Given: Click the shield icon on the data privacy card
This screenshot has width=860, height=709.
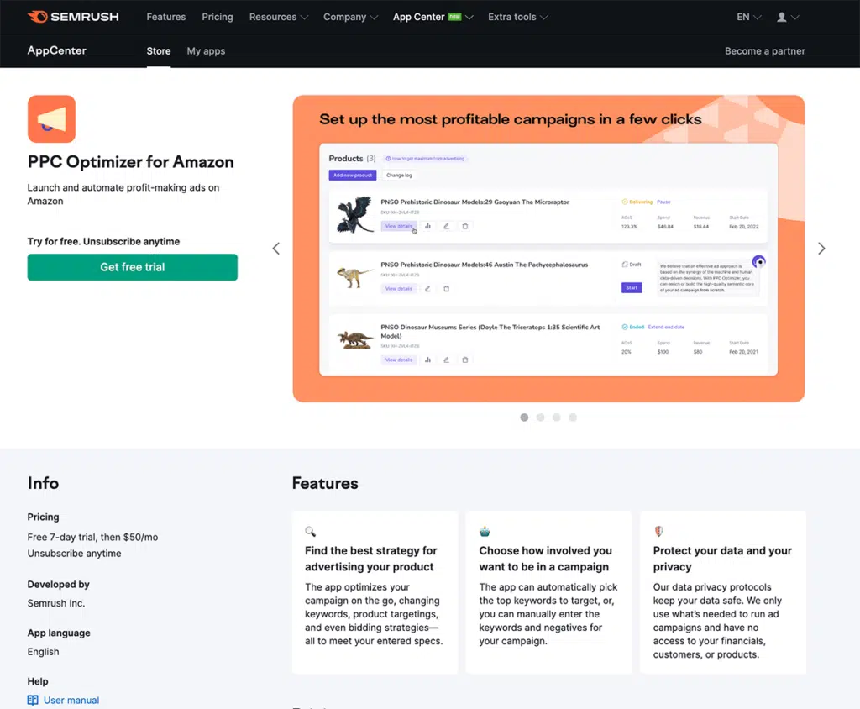Looking at the screenshot, I should tap(658, 531).
